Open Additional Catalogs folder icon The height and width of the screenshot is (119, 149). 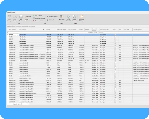tap(81, 17)
